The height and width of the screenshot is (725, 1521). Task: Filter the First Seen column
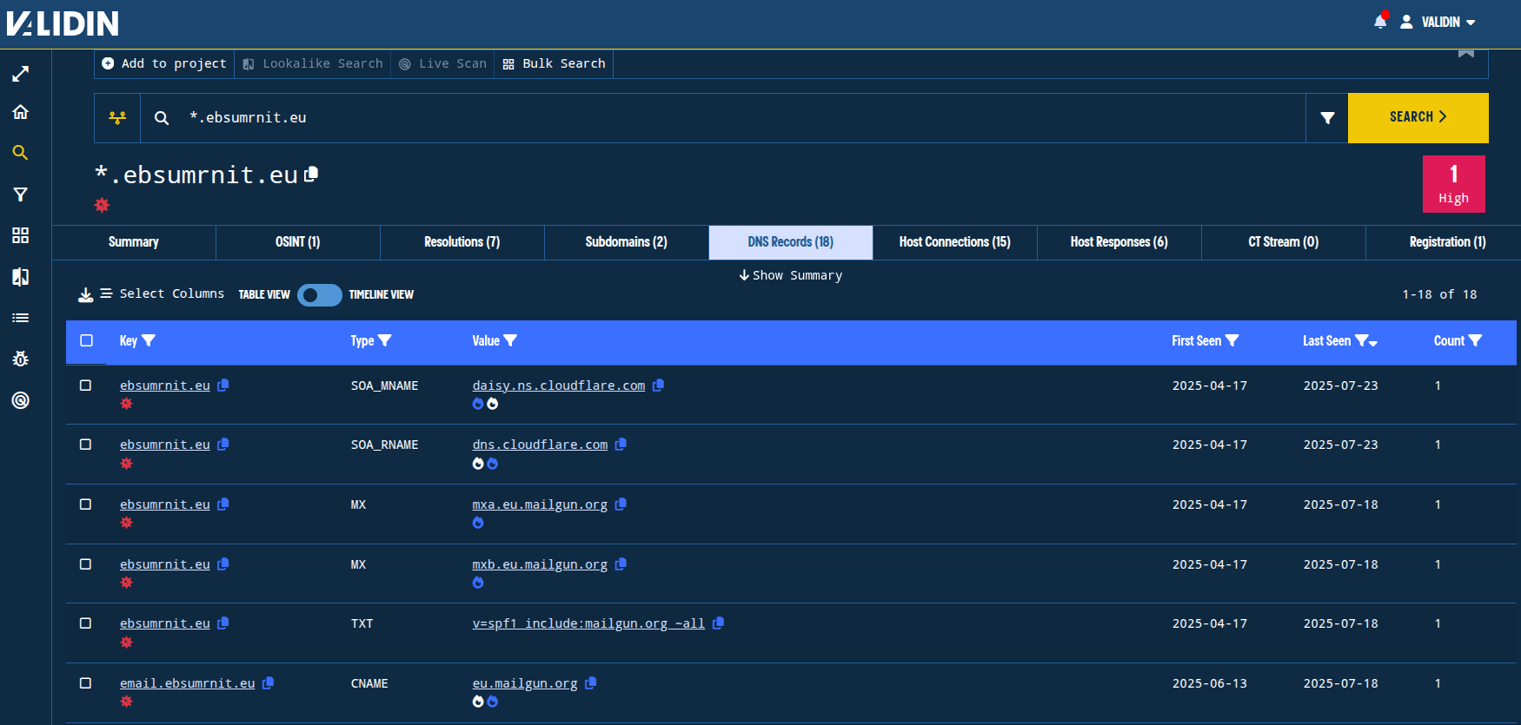tap(1232, 340)
